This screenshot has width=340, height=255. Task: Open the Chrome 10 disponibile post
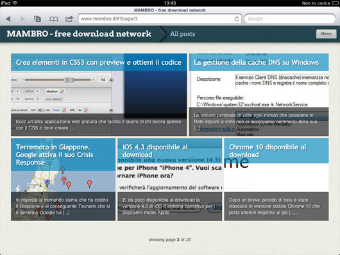268,151
